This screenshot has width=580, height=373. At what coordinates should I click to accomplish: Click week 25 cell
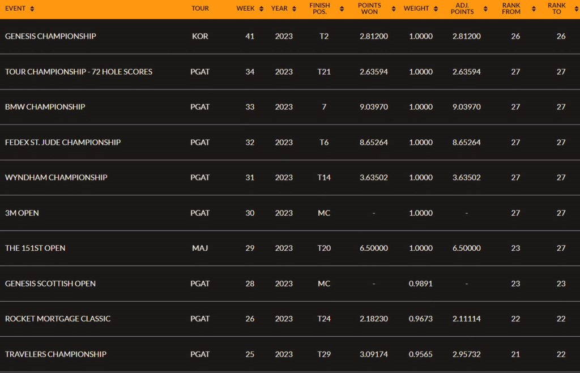pos(250,354)
